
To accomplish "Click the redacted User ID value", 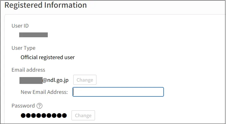I will click(33, 35).
